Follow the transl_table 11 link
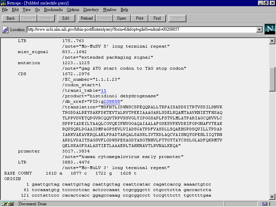The height and width of the screenshot is (207, 276). click(103, 90)
